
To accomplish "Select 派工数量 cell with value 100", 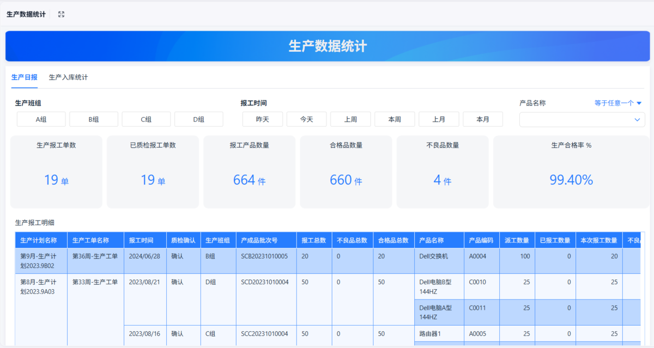I will (x=517, y=261).
